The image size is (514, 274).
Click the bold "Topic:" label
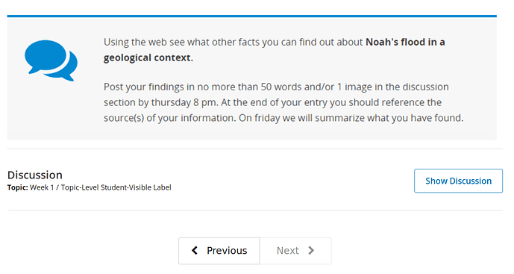click(x=18, y=187)
